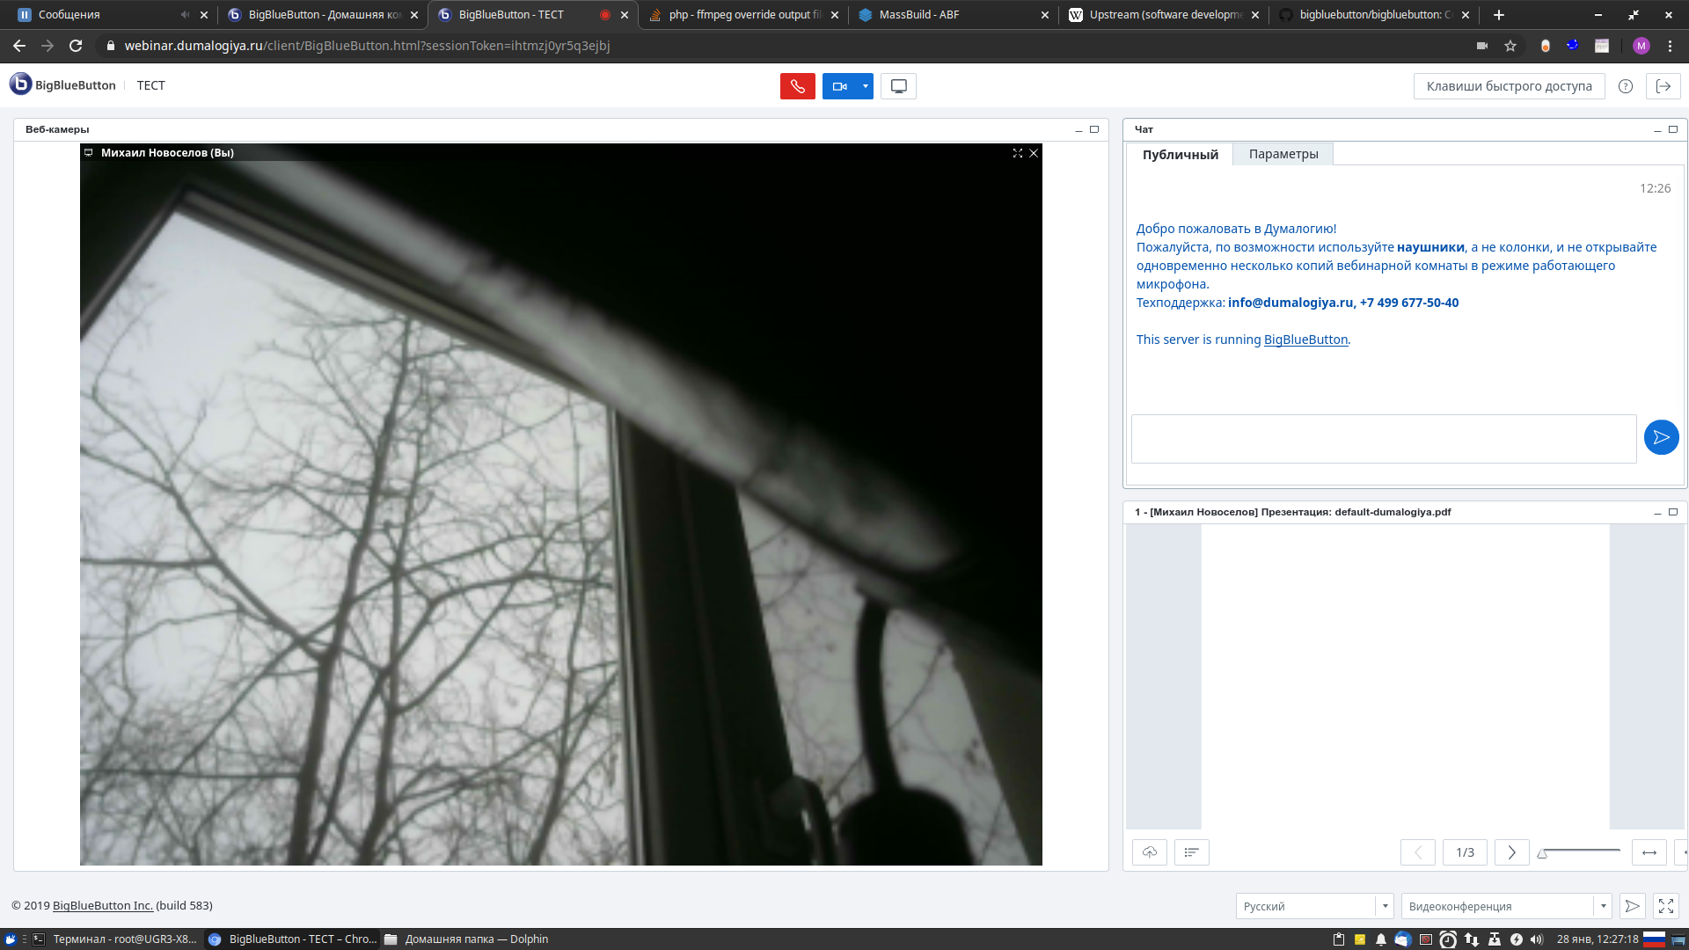Open the polling options icon below the presentation
The height and width of the screenshot is (950, 1689).
pyautogui.click(x=1192, y=851)
